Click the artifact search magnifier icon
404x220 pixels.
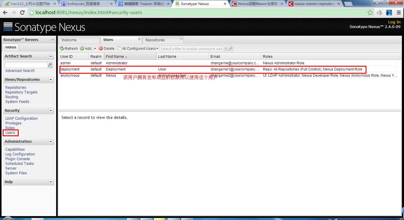[x=50, y=65]
